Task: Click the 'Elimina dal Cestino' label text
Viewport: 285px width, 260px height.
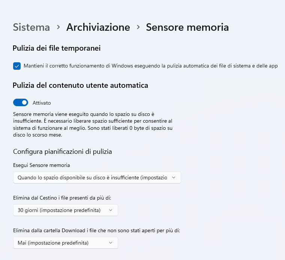Action: tap(62, 197)
